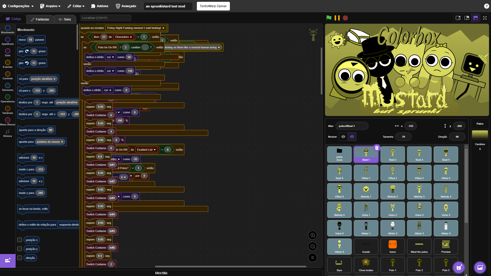
Task: Open the rotation style 'esquerda-direita' dropdown
Action: point(68,225)
